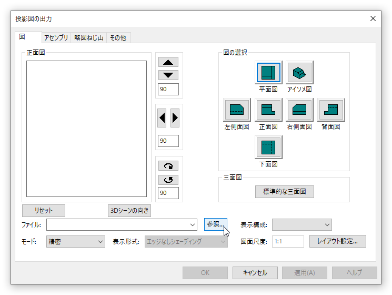Open レイアウト設定... dialog
This screenshot has width=392, height=295.
point(337,241)
